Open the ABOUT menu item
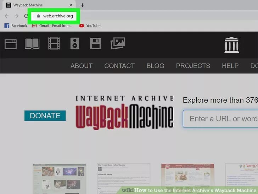Image resolution: width=258 pixels, height=194 pixels. 82,66
